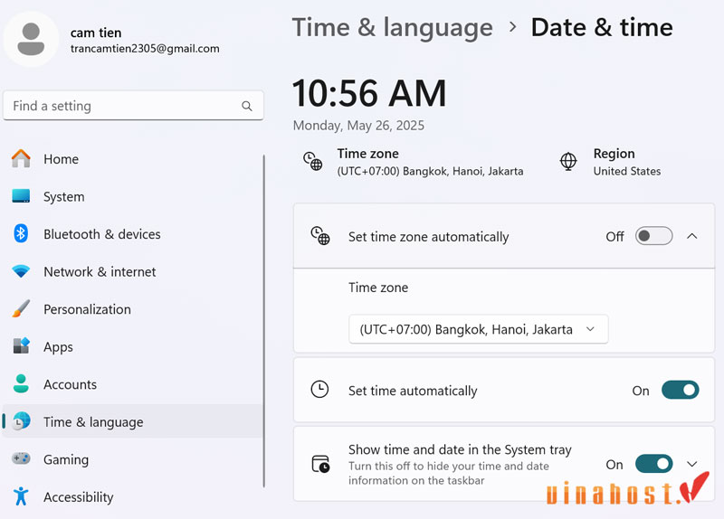Click the Home house icon
The height and width of the screenshot is (519, 724).
(21, 159)
